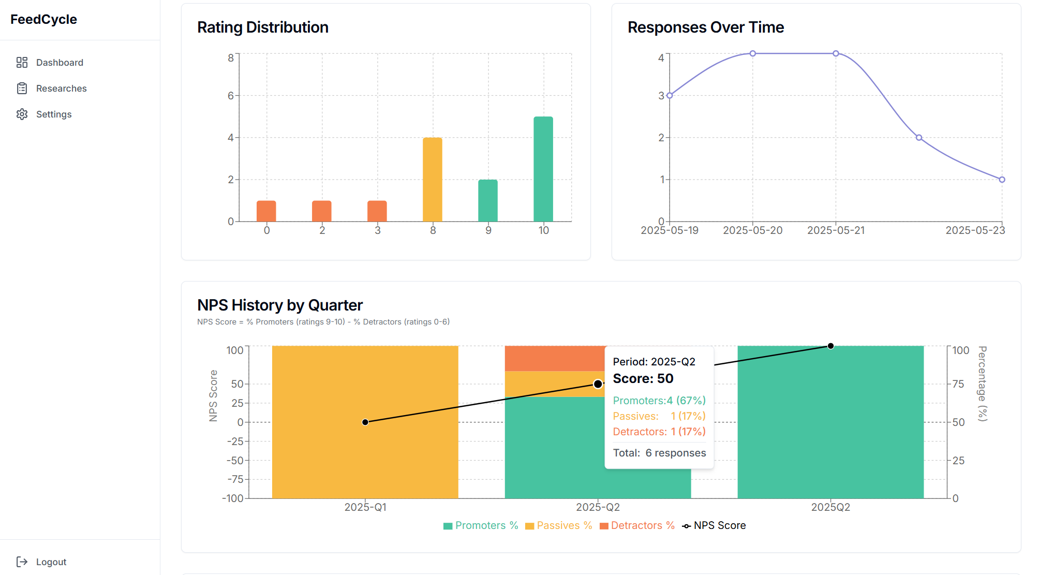Toggle NPS Score legend entry

coord(714,525)
